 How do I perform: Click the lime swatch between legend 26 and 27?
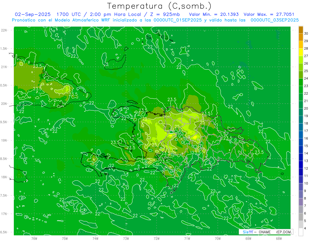pos(301,60)
